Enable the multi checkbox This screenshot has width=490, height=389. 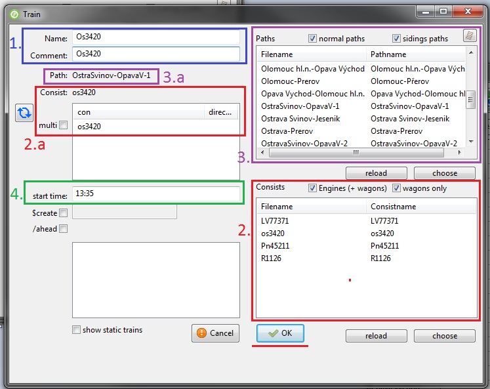point(63,125)
